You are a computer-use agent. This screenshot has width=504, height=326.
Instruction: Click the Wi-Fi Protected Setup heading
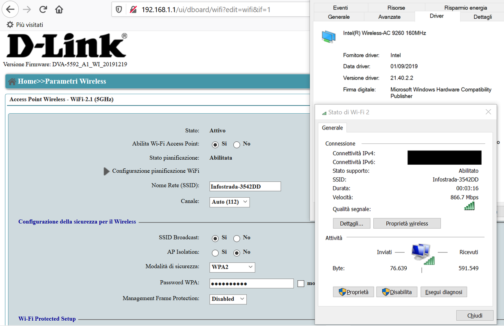[x=47, y=319]
